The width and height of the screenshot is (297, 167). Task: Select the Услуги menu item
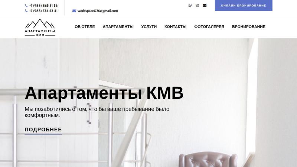pyautogui.click(x=149, y=27)
